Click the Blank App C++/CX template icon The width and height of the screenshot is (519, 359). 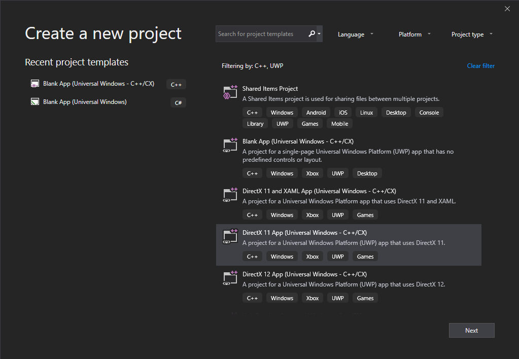pos(230,146)
